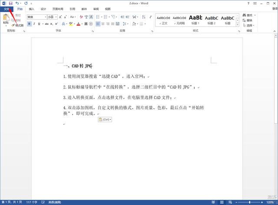
Task: Click the Redo icon in quick access toolbar
Action: 26,3
